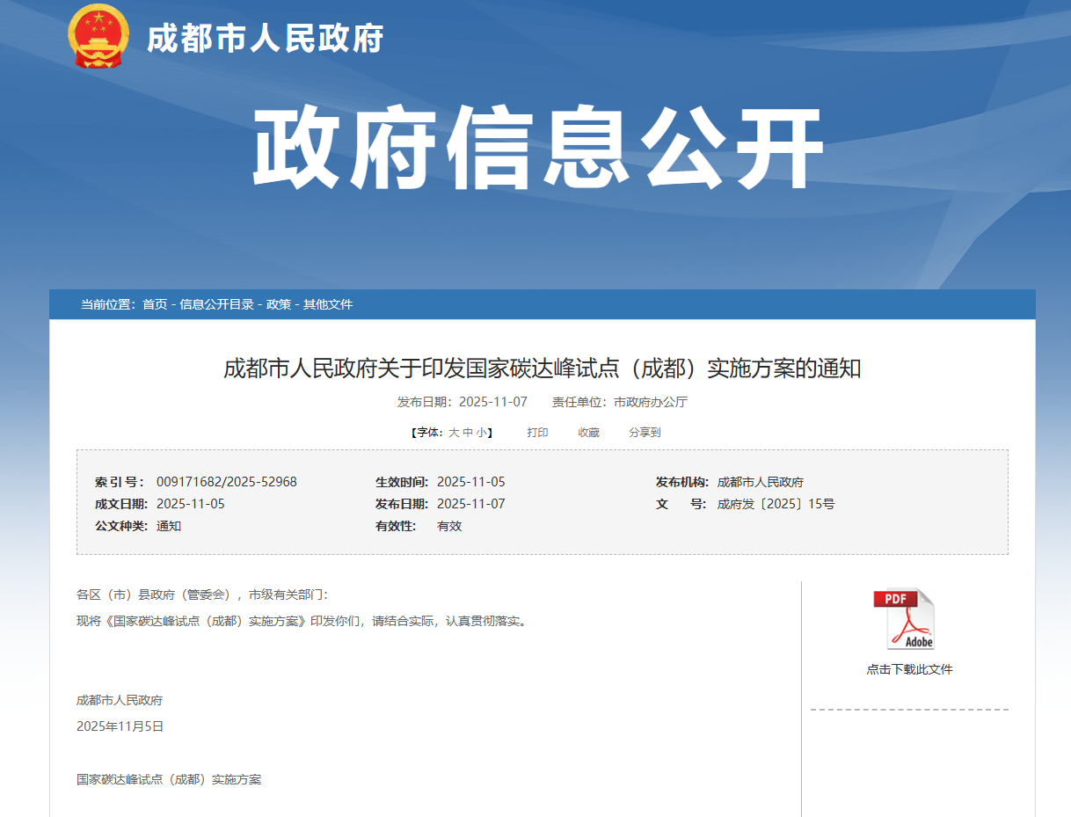Click the index number 009171682/2025-52968
Viewport: 1071px width, 817px height.
tap(227, 482)
